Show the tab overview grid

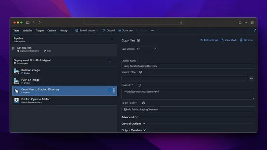point(252,23)
